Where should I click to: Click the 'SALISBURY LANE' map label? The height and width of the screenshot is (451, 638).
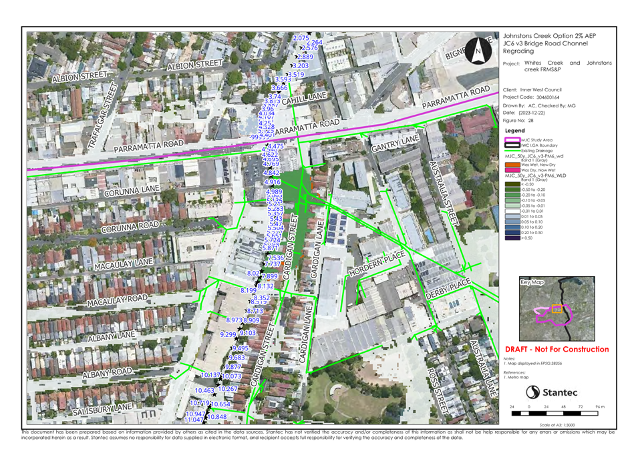pyautogui.click(x=102, y=410)
